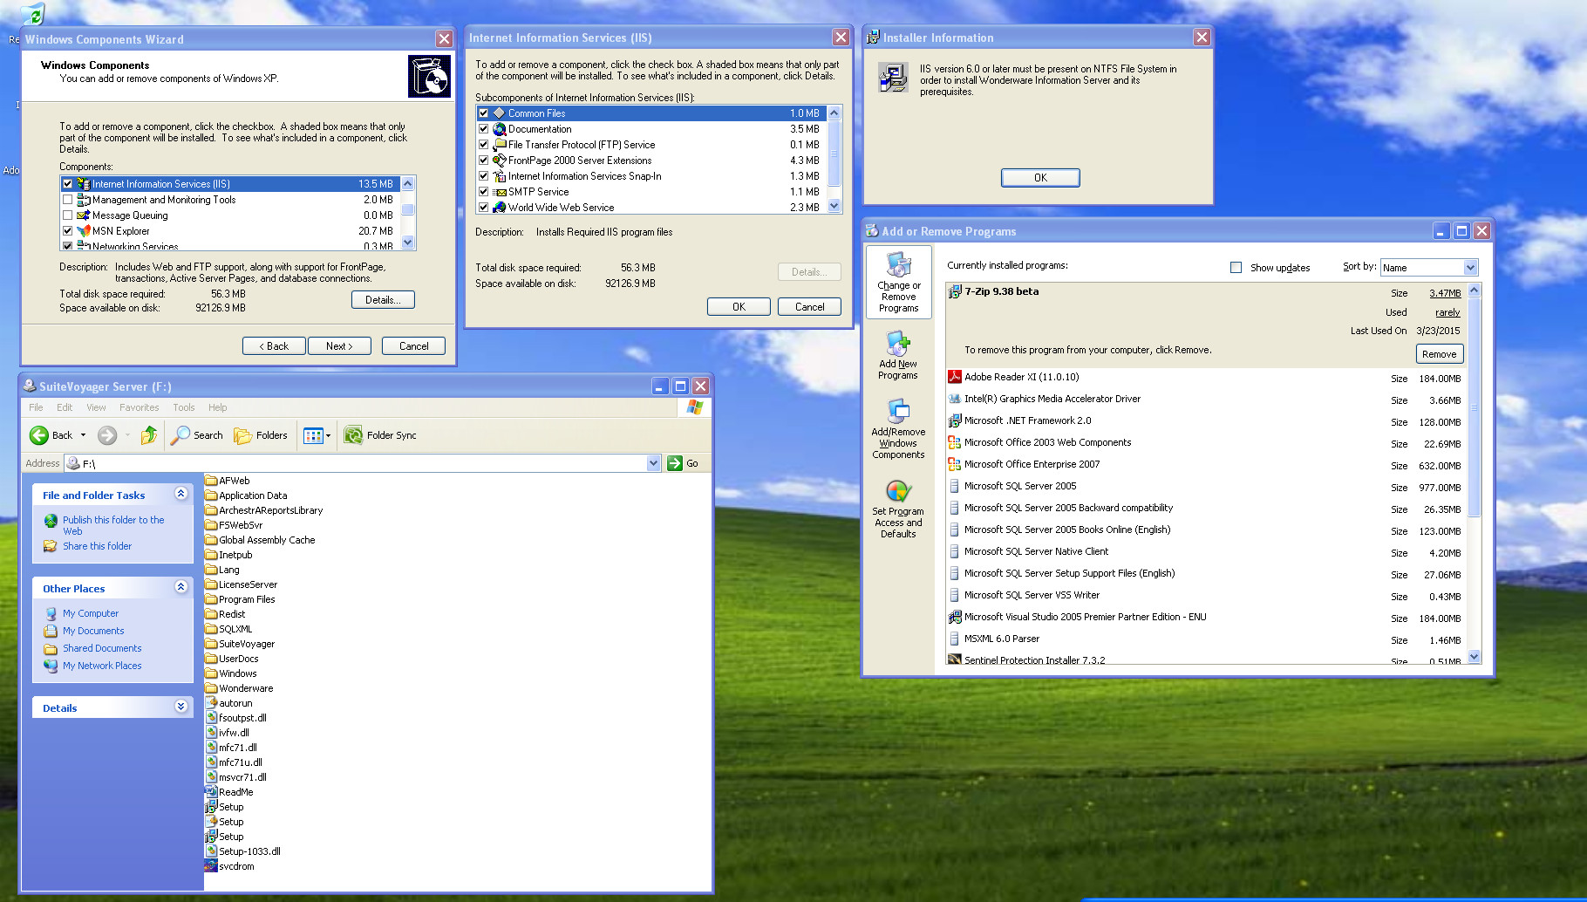Image resolution: width=1587 pixels, height=902 pixels.
Task: Click the My Computer link icon
Action: [x=51, y=613]
